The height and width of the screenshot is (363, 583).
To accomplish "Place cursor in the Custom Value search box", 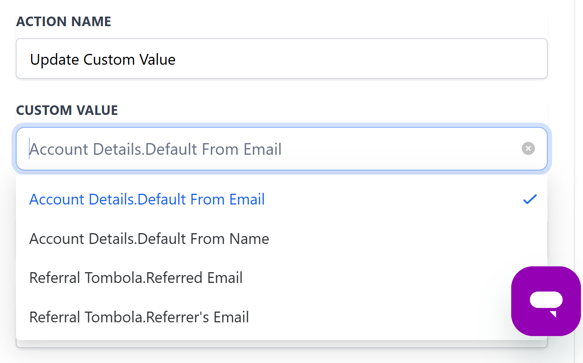I will [x=249, y=149].
